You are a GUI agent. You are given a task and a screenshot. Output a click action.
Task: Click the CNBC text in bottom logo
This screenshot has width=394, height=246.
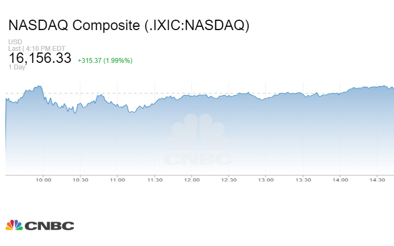point(49,225)
